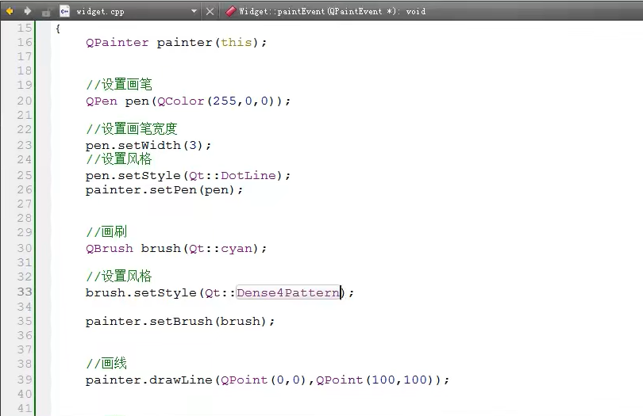Click line number 33 in gutter
The height and width of the screenshot is (416, 643).
(25, 292)
